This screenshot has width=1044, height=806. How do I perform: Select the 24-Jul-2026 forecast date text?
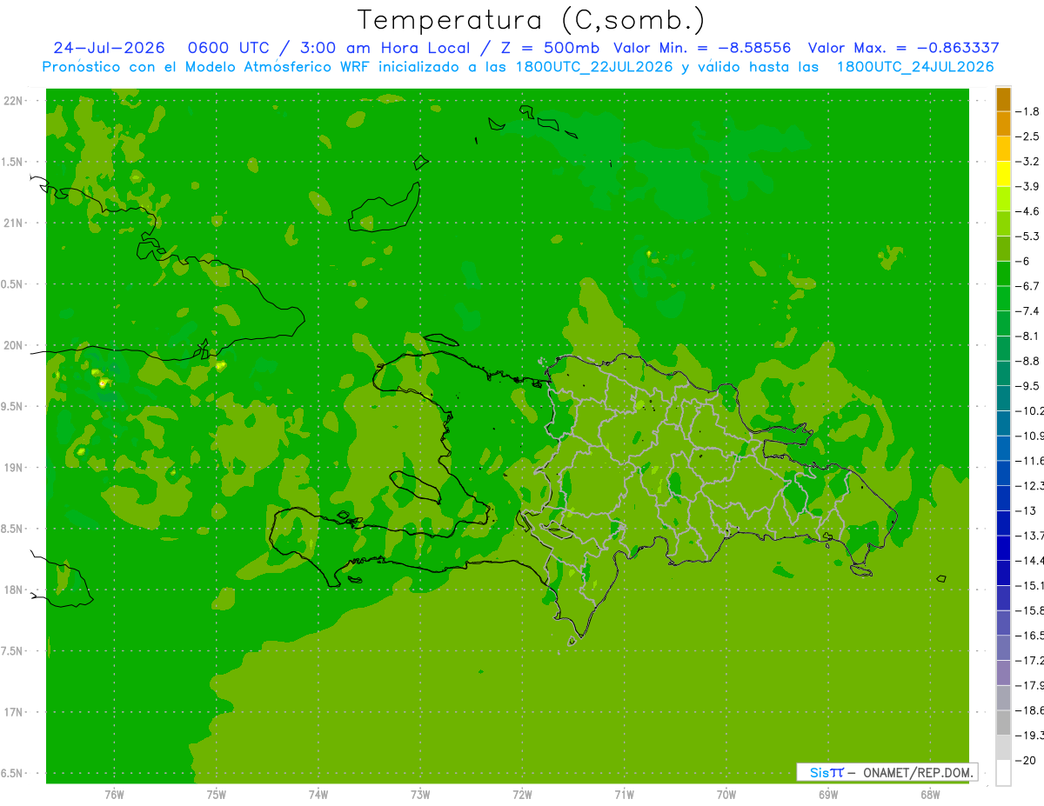tap(109, 48)
